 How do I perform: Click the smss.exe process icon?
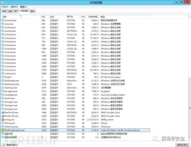3,24
